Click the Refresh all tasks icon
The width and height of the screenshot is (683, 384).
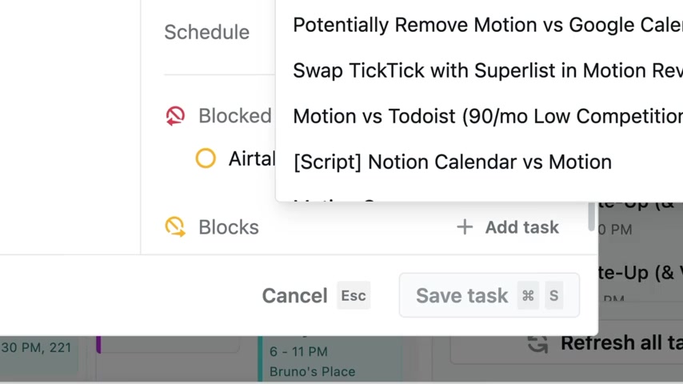tap(537, 343)
